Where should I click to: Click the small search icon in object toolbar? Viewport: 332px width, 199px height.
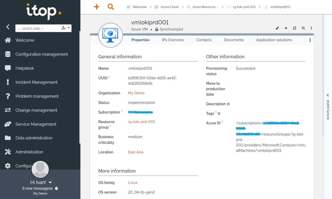pos(303,28)
